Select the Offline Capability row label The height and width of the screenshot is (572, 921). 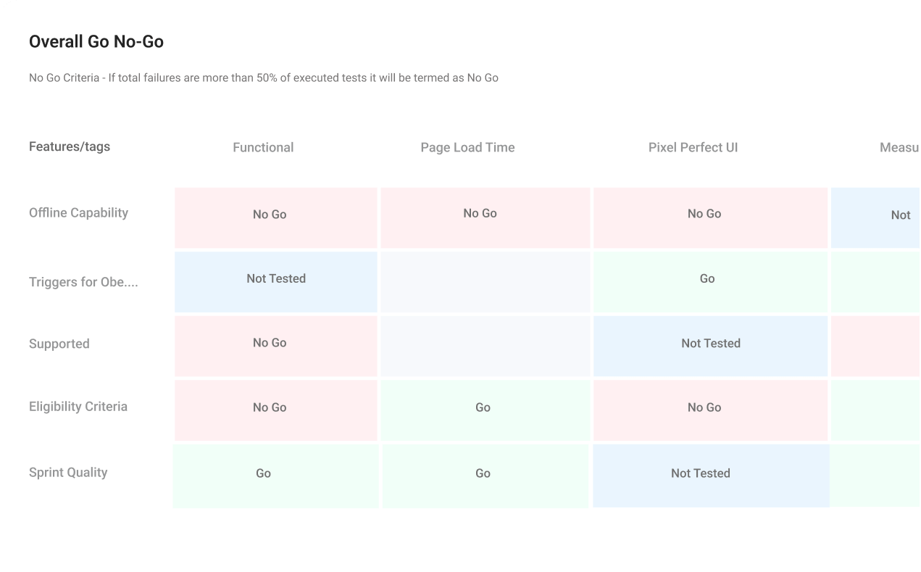coord(78,212)
